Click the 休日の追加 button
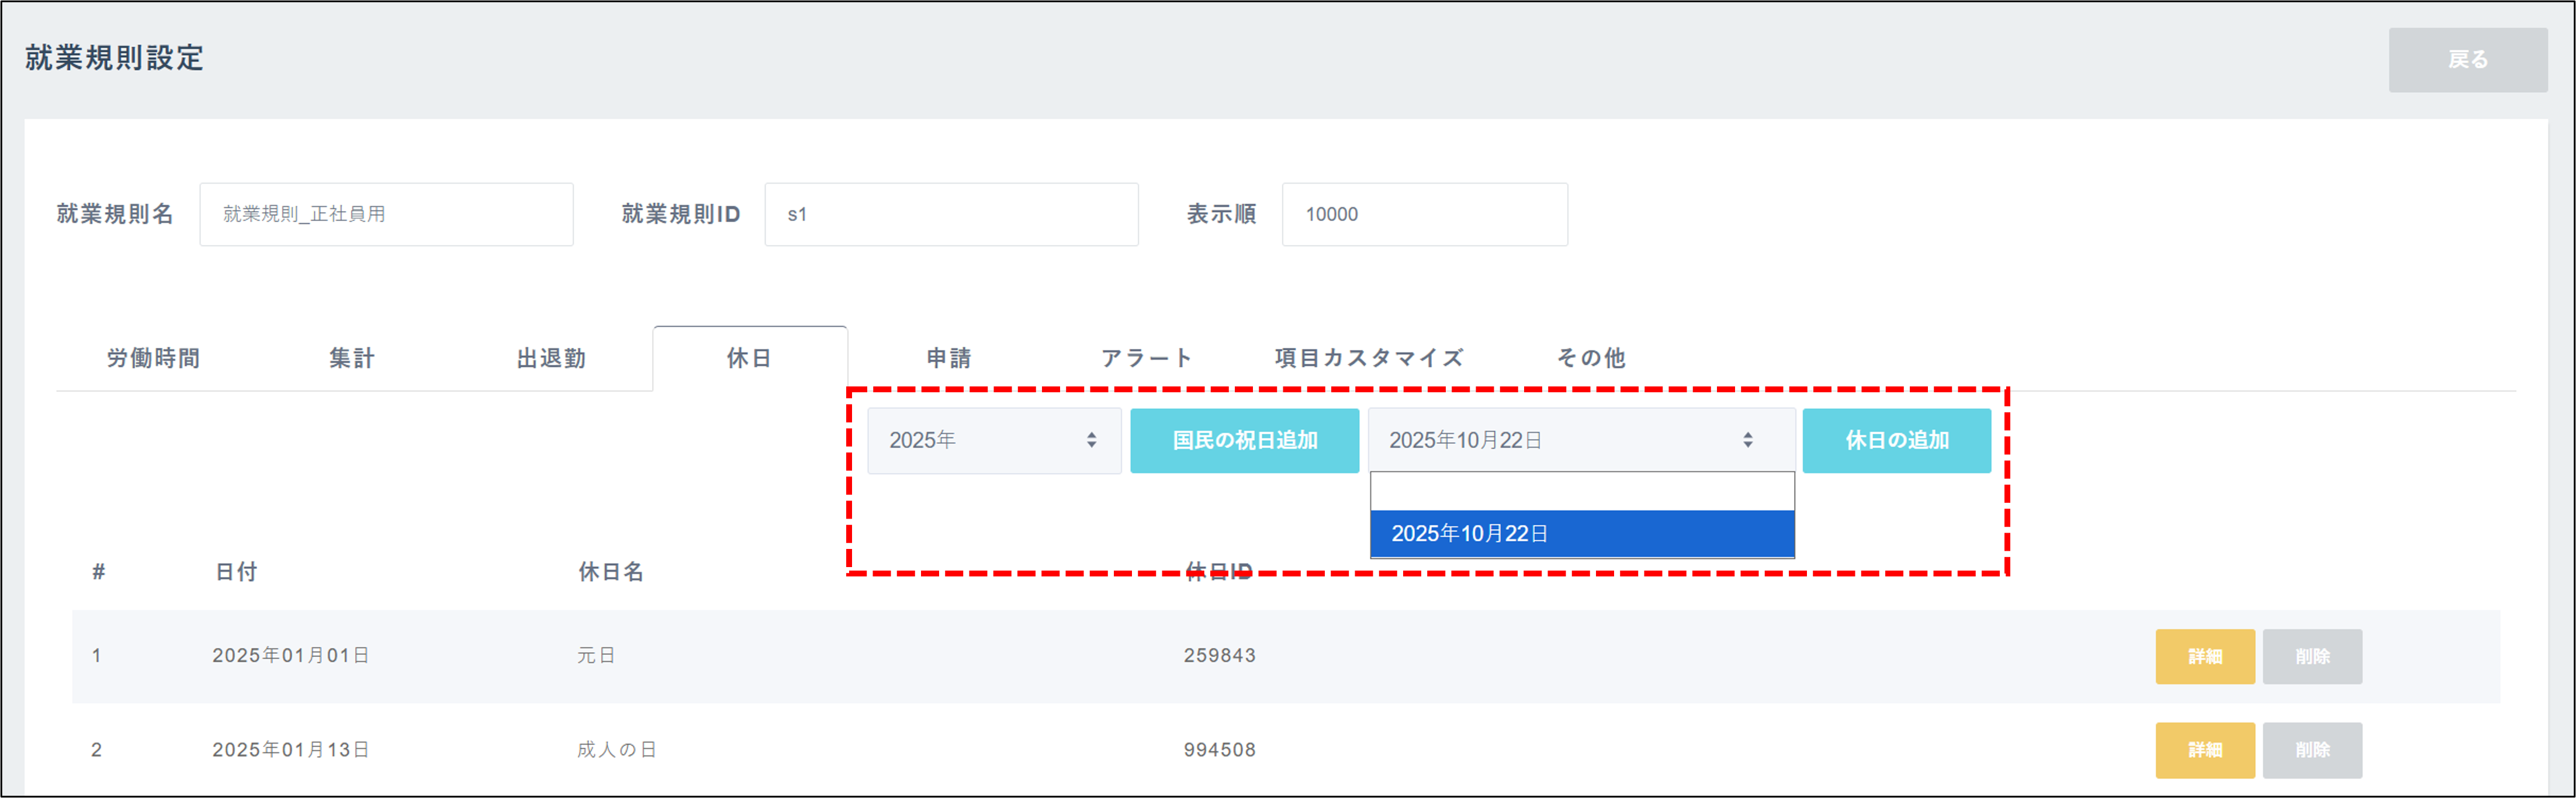Screen dimensions: 2576x798 (x=1896, y=440)
